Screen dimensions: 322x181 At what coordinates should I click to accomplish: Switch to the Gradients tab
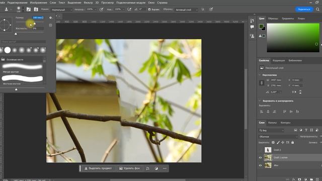288,19
